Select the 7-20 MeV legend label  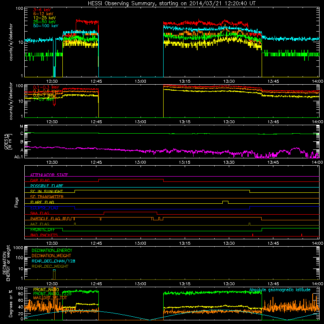tap(44, 99)
